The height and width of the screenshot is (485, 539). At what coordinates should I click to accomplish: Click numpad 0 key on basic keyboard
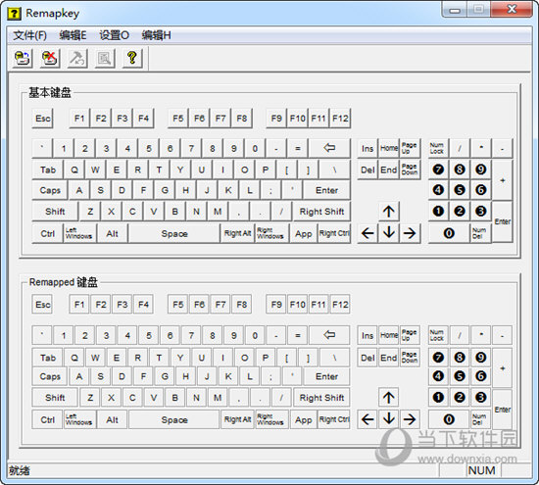(449, 233)
